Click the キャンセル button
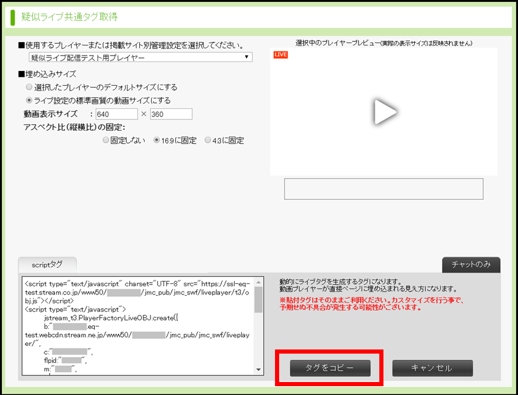The height and width of the screenshot is (395, 518). tap(433, 368)
